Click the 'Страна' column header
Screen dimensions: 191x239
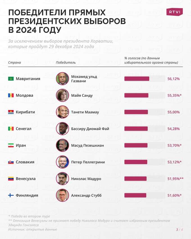[x=15, y=62]
